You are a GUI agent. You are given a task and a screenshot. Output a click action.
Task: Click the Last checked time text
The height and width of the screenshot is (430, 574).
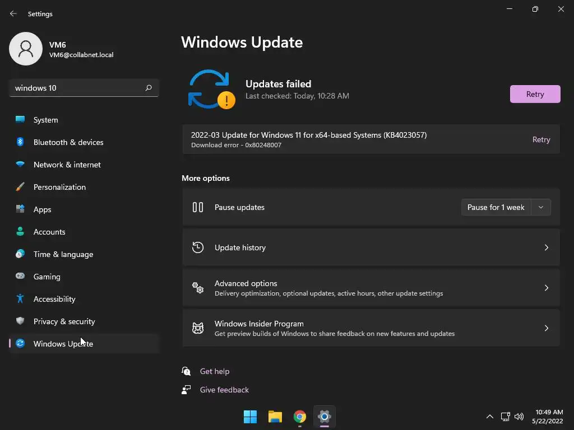(297, 96)
